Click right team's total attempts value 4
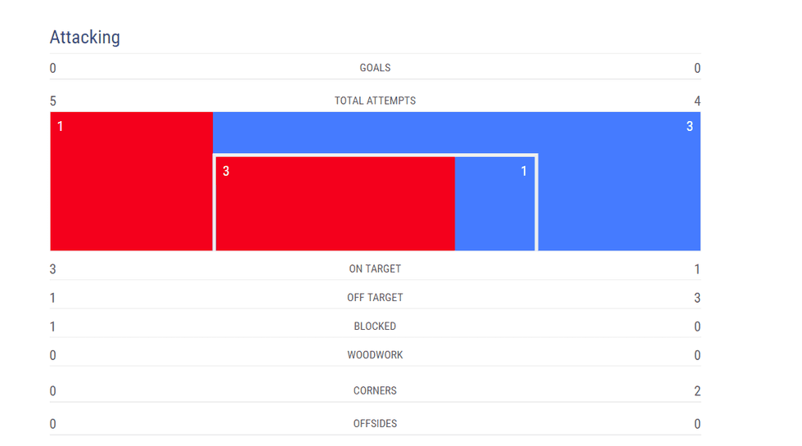802x446 pixels. (697, 101)
